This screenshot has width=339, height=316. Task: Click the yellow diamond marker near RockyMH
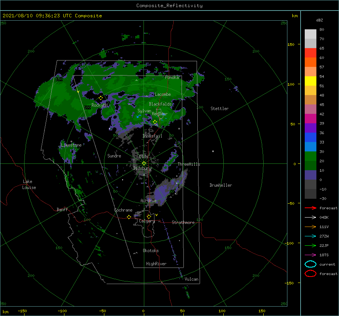pyautogui.click(x=101, y=98)
